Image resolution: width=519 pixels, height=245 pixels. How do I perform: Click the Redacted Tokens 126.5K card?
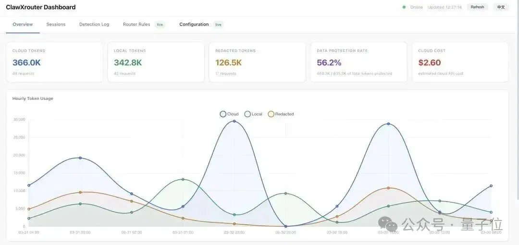tap(258, 62)
